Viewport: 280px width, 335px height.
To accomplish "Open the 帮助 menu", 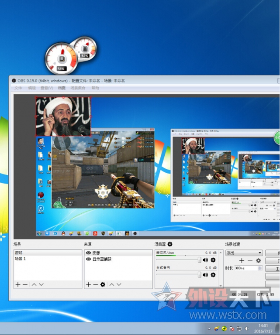I will pos(95,88).
